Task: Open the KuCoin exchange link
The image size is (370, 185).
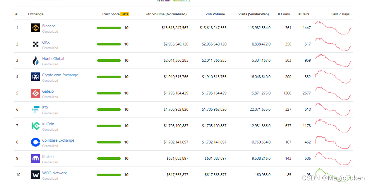Action: click(x=48, y=124)
